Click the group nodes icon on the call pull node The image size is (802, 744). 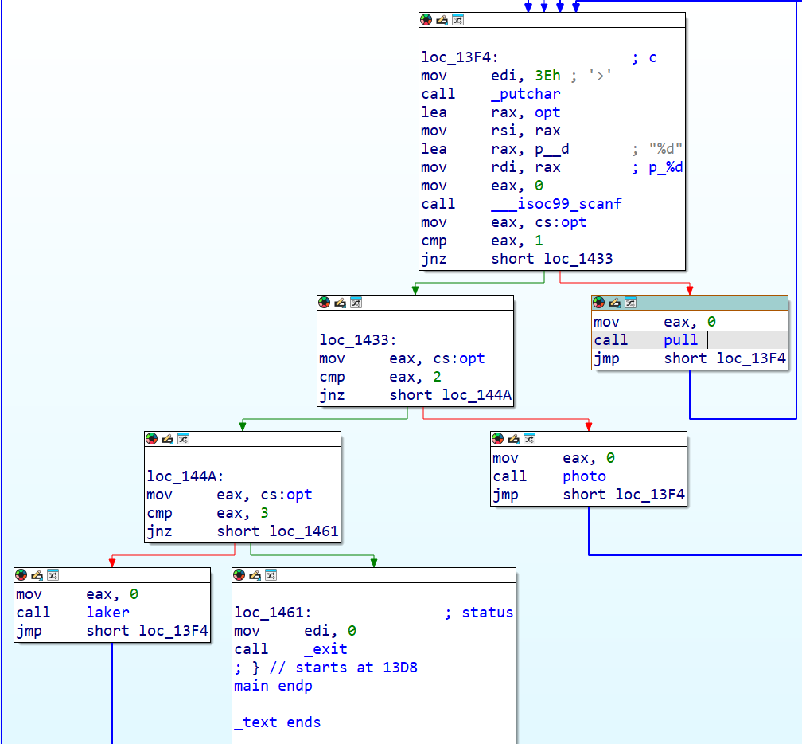tap(630, 303)
